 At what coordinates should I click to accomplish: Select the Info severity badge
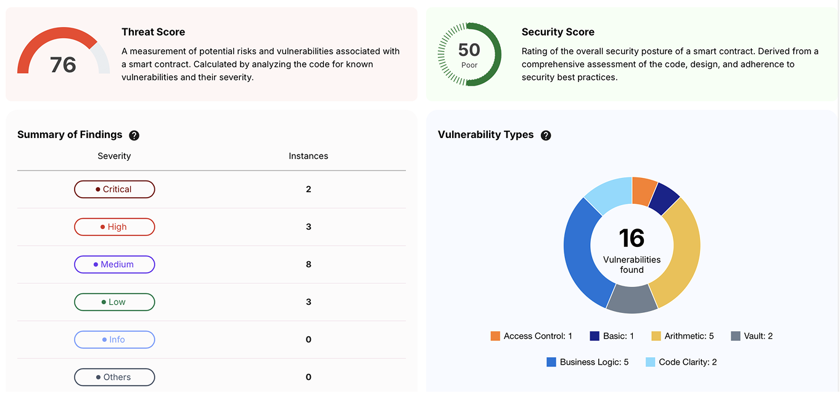click(x=114, y=339)
